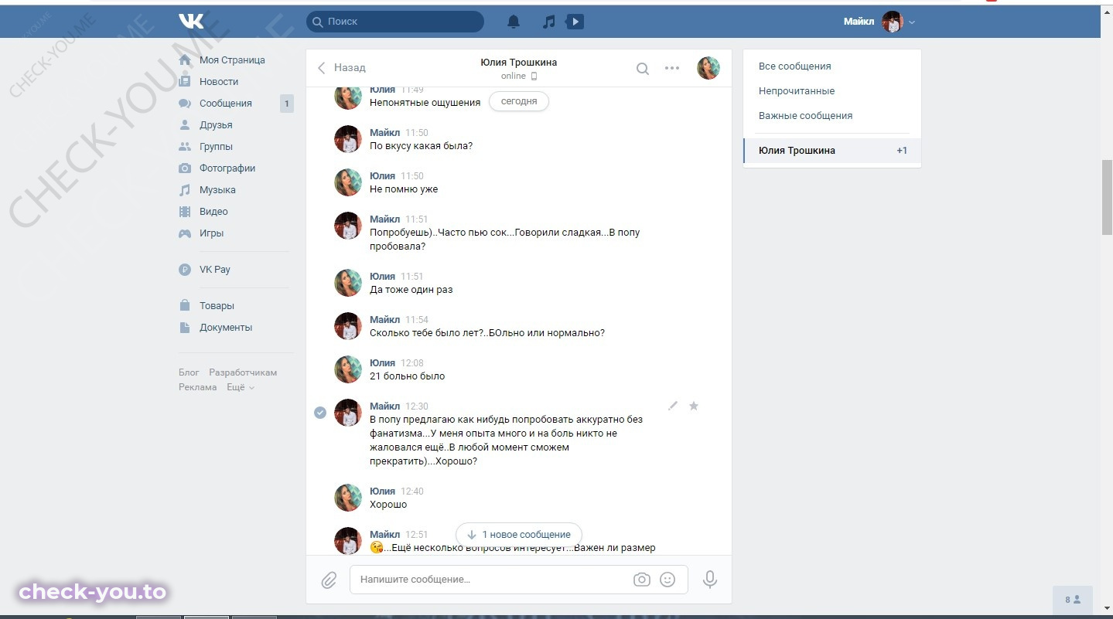Edit the 12:30 message pencil icon
The height and width of the screenshot is (619, 1113).
(673, 406)
